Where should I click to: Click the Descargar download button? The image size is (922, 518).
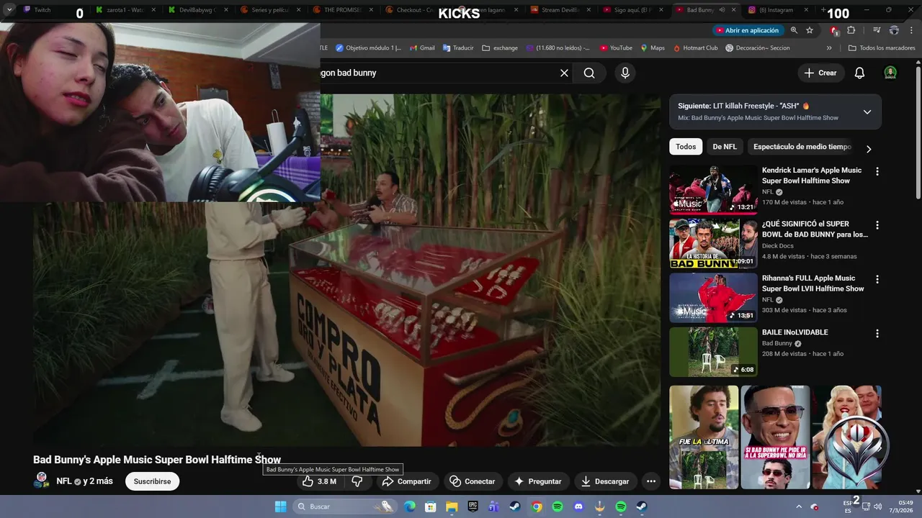[605, 481]
